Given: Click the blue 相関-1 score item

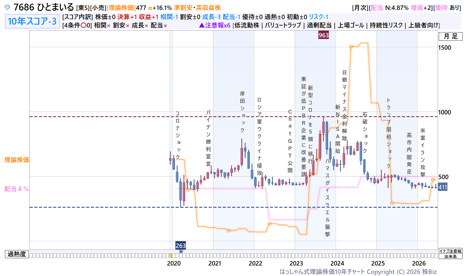Looking at the screenshot, I should coord(169,17).
